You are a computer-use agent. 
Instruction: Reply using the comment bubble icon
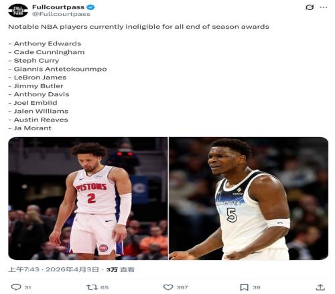coord(16,287)
